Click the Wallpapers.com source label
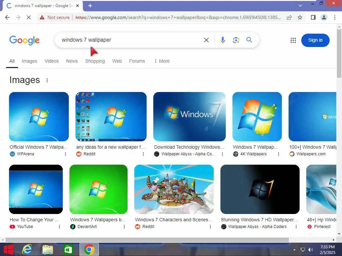The width and height of the screenshot is (342, 256). [311, 154]
